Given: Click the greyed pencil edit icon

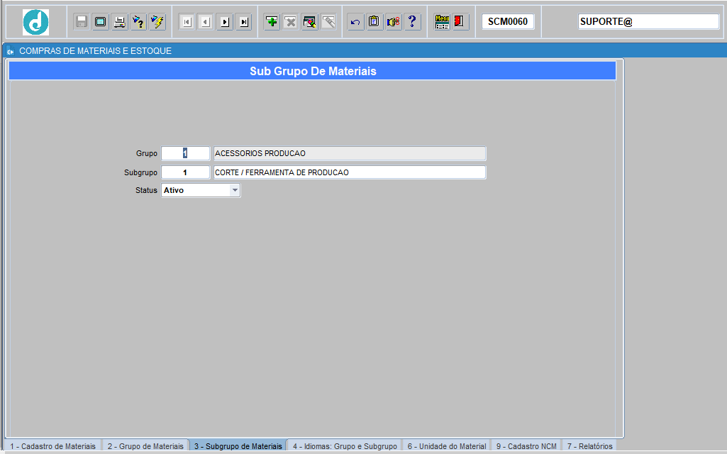Looking at the screenshot, I should pos(328,22).
